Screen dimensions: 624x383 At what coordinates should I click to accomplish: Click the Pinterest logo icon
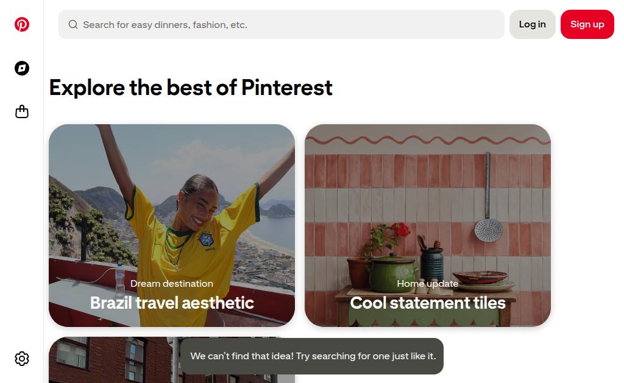[22, 24]
